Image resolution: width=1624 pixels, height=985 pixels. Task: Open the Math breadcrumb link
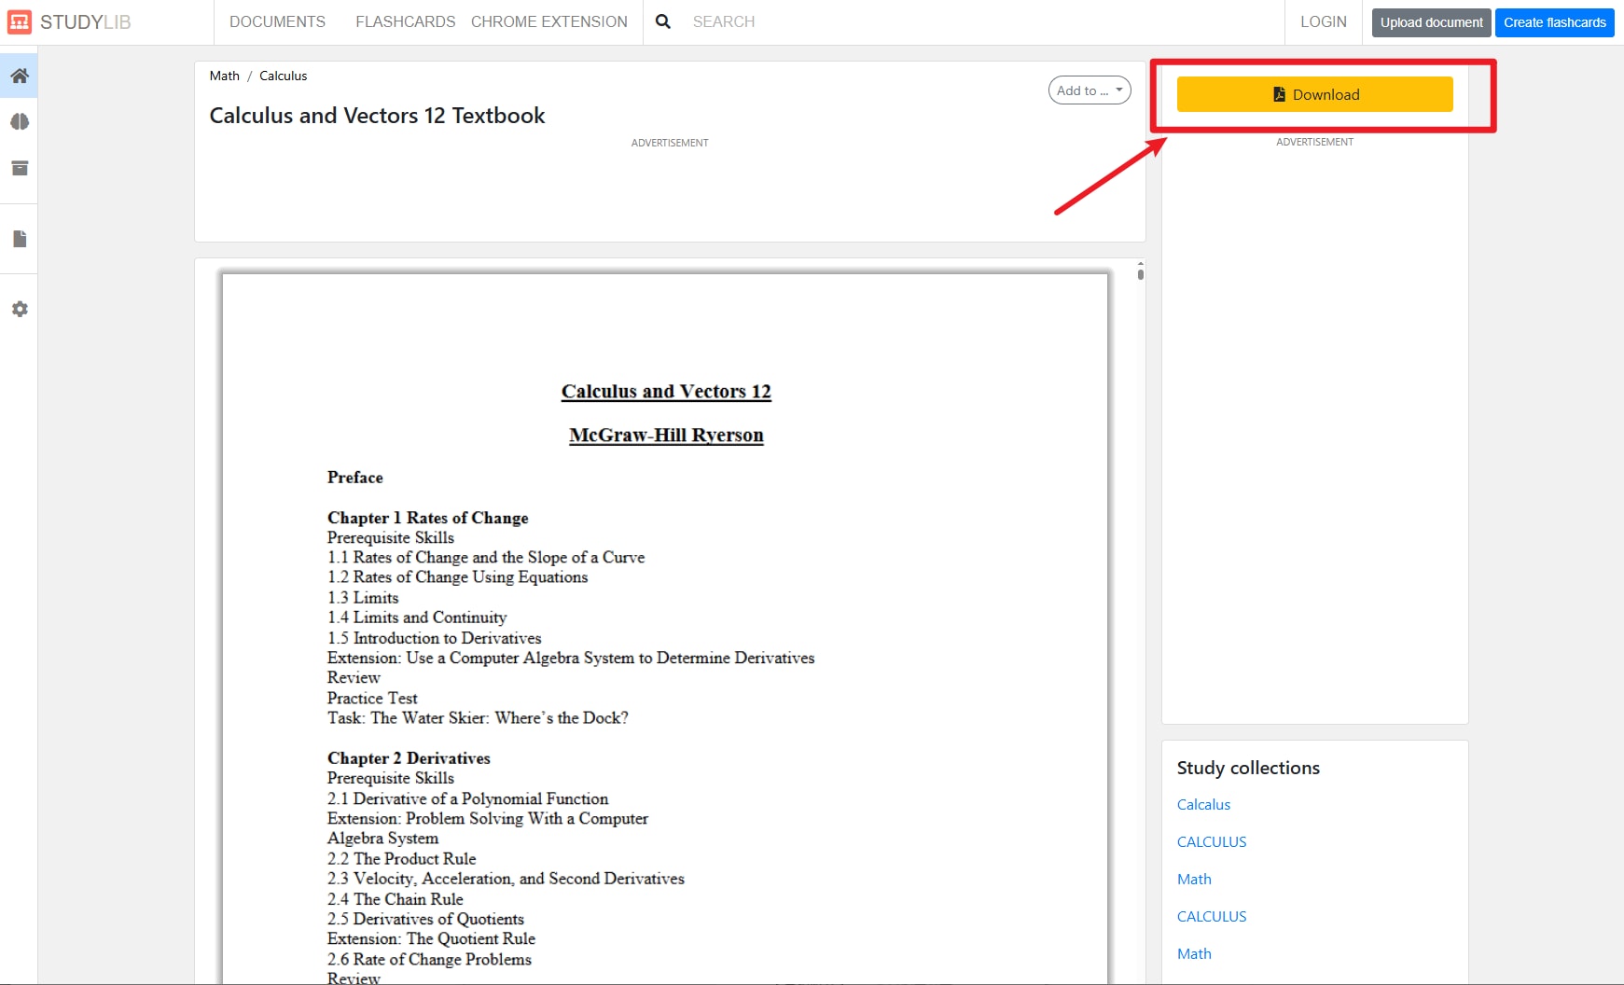click(224, 76)
